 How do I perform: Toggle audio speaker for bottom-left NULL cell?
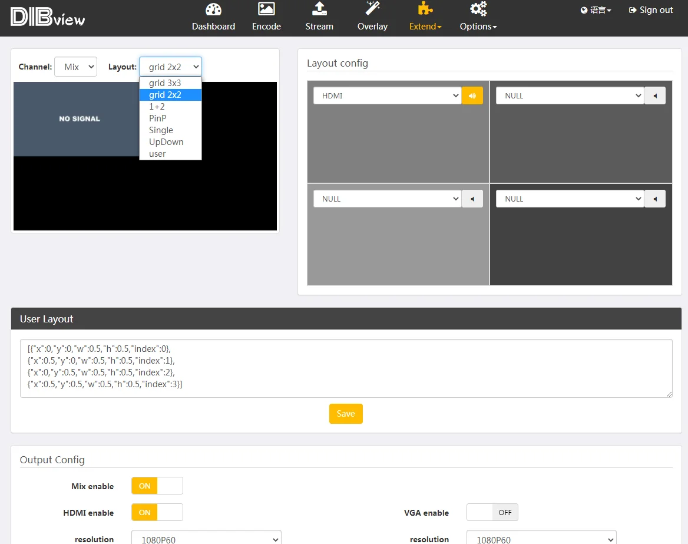(472, 199)
